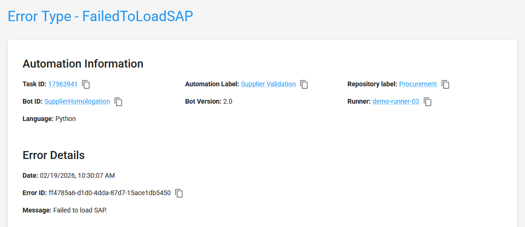Click the bold 'Runner:' field label
Image resolution: width=525 pixels, height=227 pixels.
coord(359,101)
